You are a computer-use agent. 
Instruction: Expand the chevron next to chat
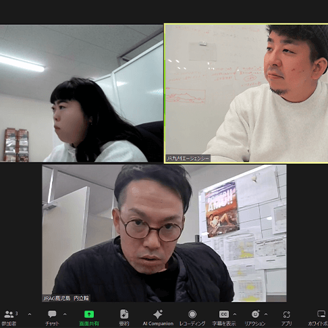65,315
